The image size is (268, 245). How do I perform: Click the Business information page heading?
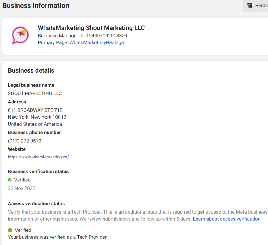[x=36, y=6]
